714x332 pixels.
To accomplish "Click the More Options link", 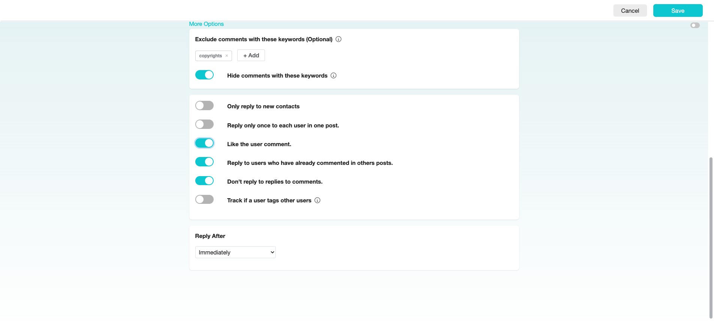I will (x=206, y=24).
